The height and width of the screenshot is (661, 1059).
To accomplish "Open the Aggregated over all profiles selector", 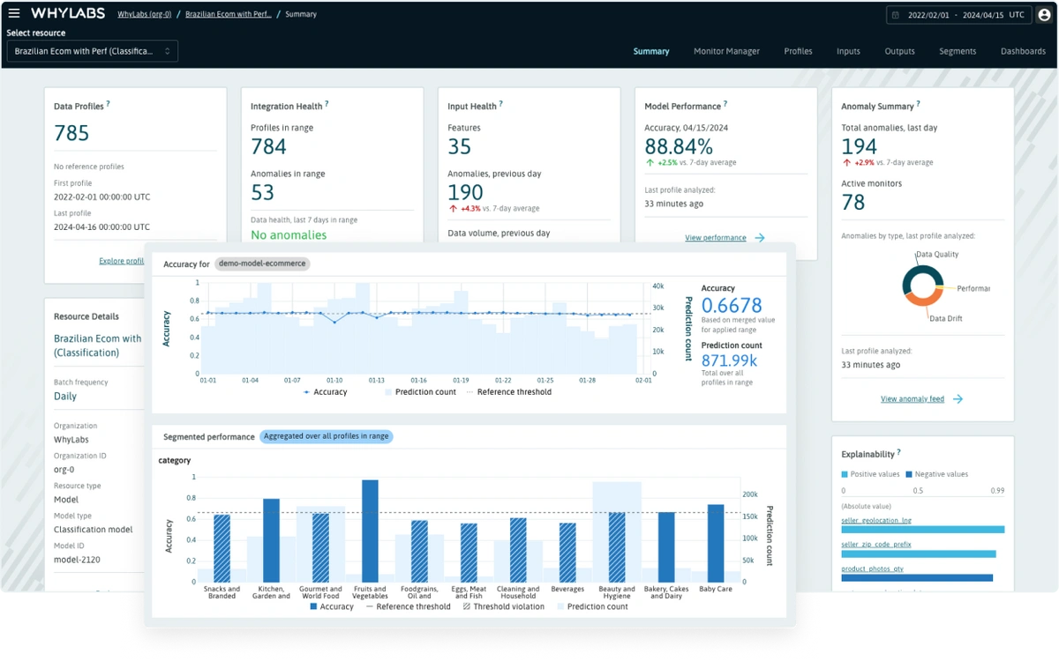I will (327, 436).
